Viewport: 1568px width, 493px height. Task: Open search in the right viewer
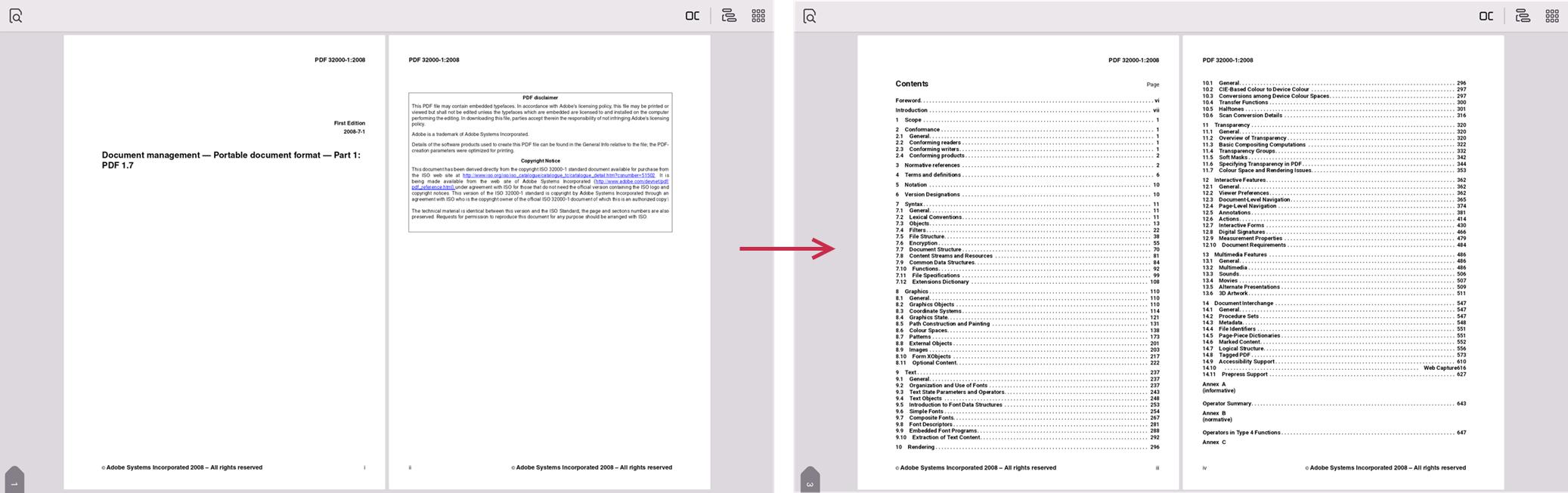[x=810, y=16]
